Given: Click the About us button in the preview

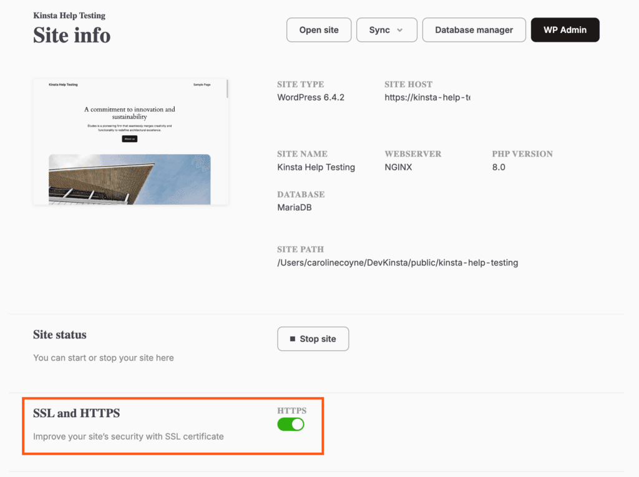Looking at the screenshot, I should pyautogui.click(x=129, y=138).
